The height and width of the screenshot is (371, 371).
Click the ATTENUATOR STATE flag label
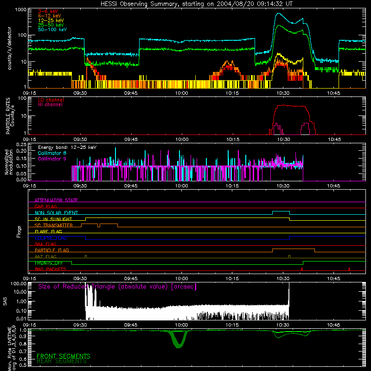tap(56, 200)
